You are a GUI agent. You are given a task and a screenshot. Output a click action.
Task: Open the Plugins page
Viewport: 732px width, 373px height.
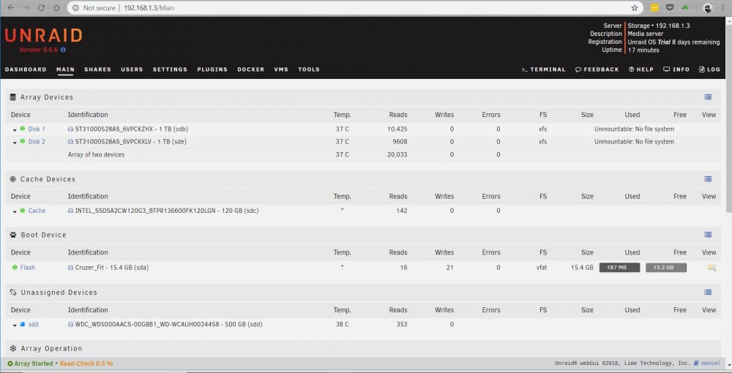(x=212, y=69)
